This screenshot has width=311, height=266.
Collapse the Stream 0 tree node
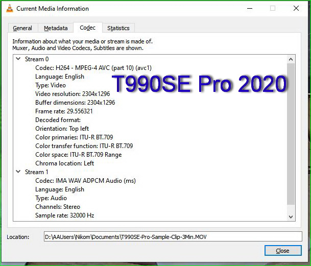18,59
